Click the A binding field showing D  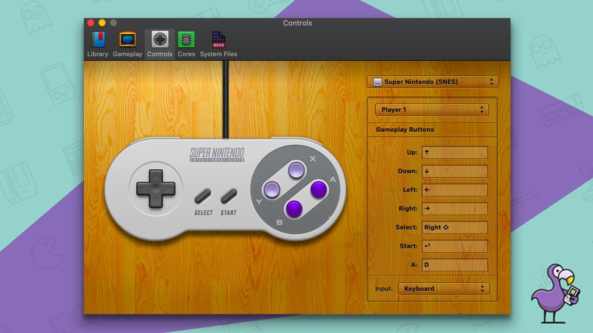click(x=455, y=265)
